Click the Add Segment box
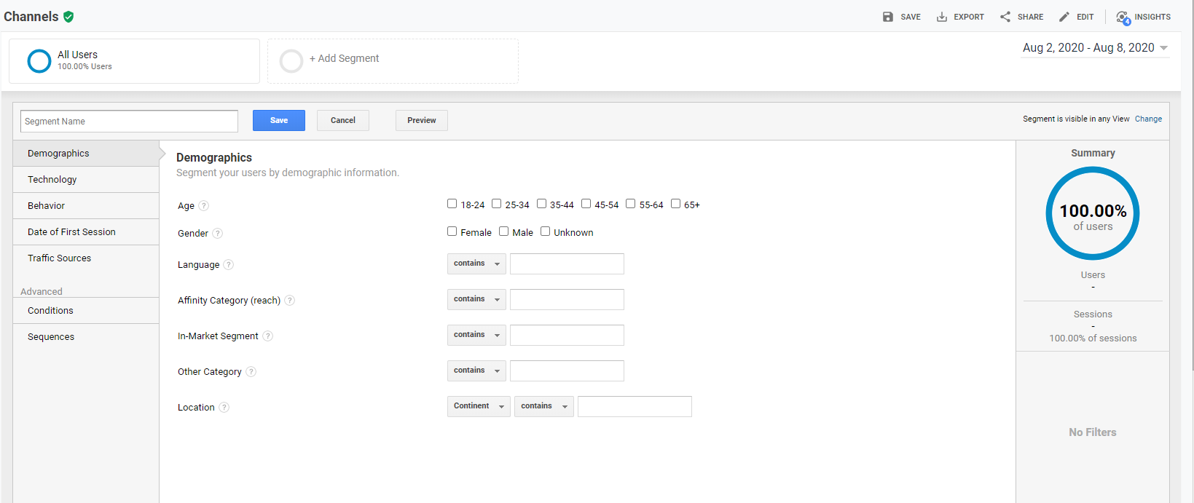The height and width of the screenshot is (503, 1194). click(x=393, y=61)
